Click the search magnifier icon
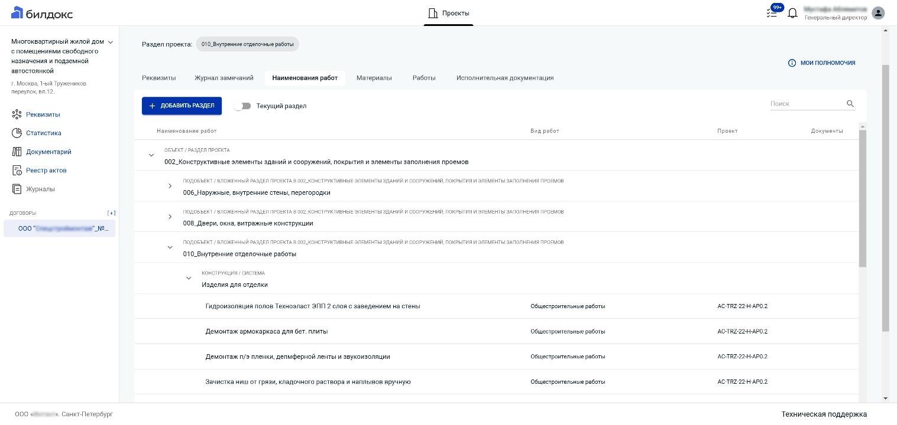 click(850, 104)
